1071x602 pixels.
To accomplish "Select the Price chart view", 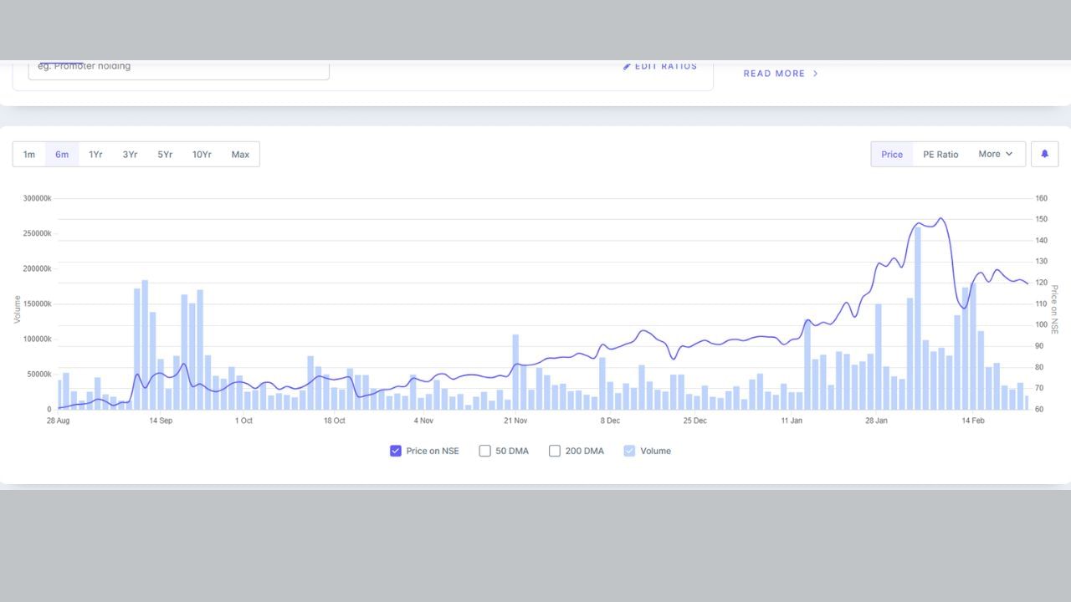I will 892,154.
